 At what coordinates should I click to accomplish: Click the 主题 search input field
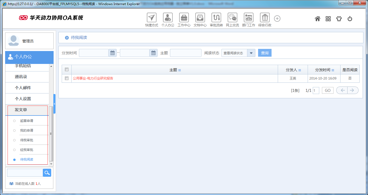tap(186, 53)
